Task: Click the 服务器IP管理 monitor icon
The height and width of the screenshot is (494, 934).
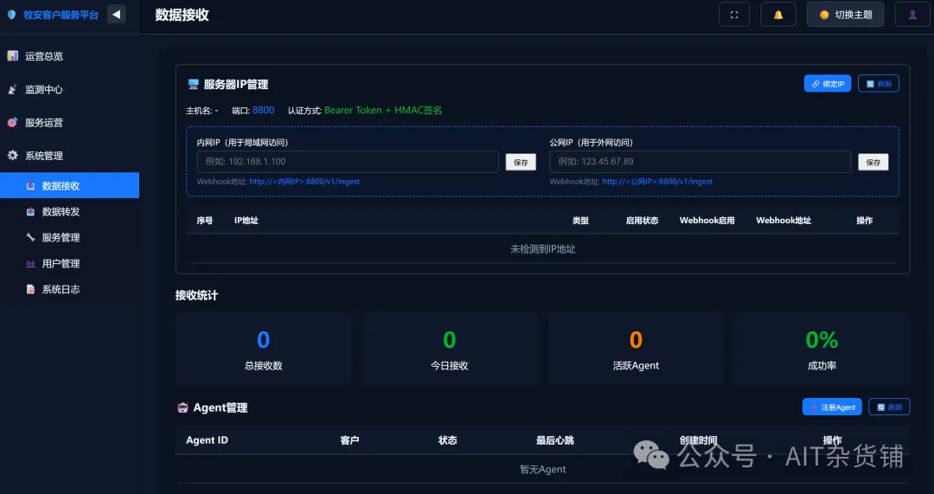Action: 193,85
